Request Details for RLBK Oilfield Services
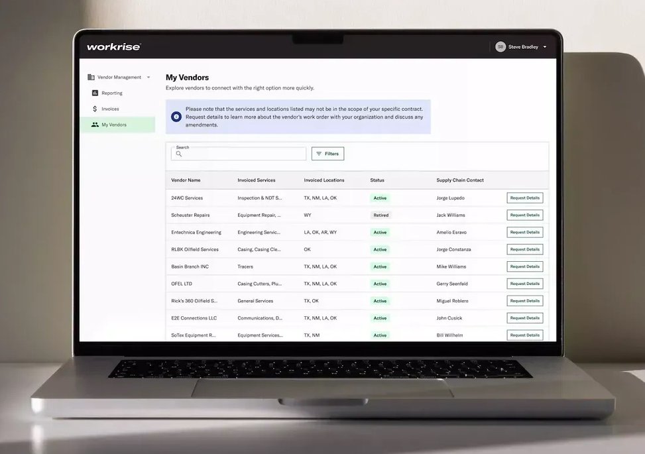645x454 pixels. (x=525, y=249)
